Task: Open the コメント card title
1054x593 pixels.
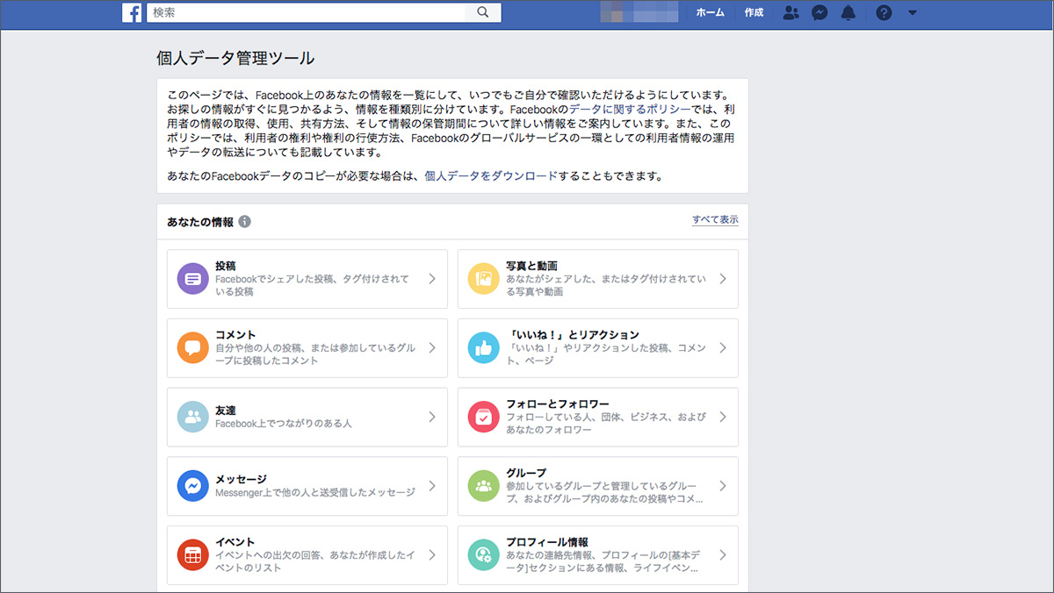Action: coord(235,335)
